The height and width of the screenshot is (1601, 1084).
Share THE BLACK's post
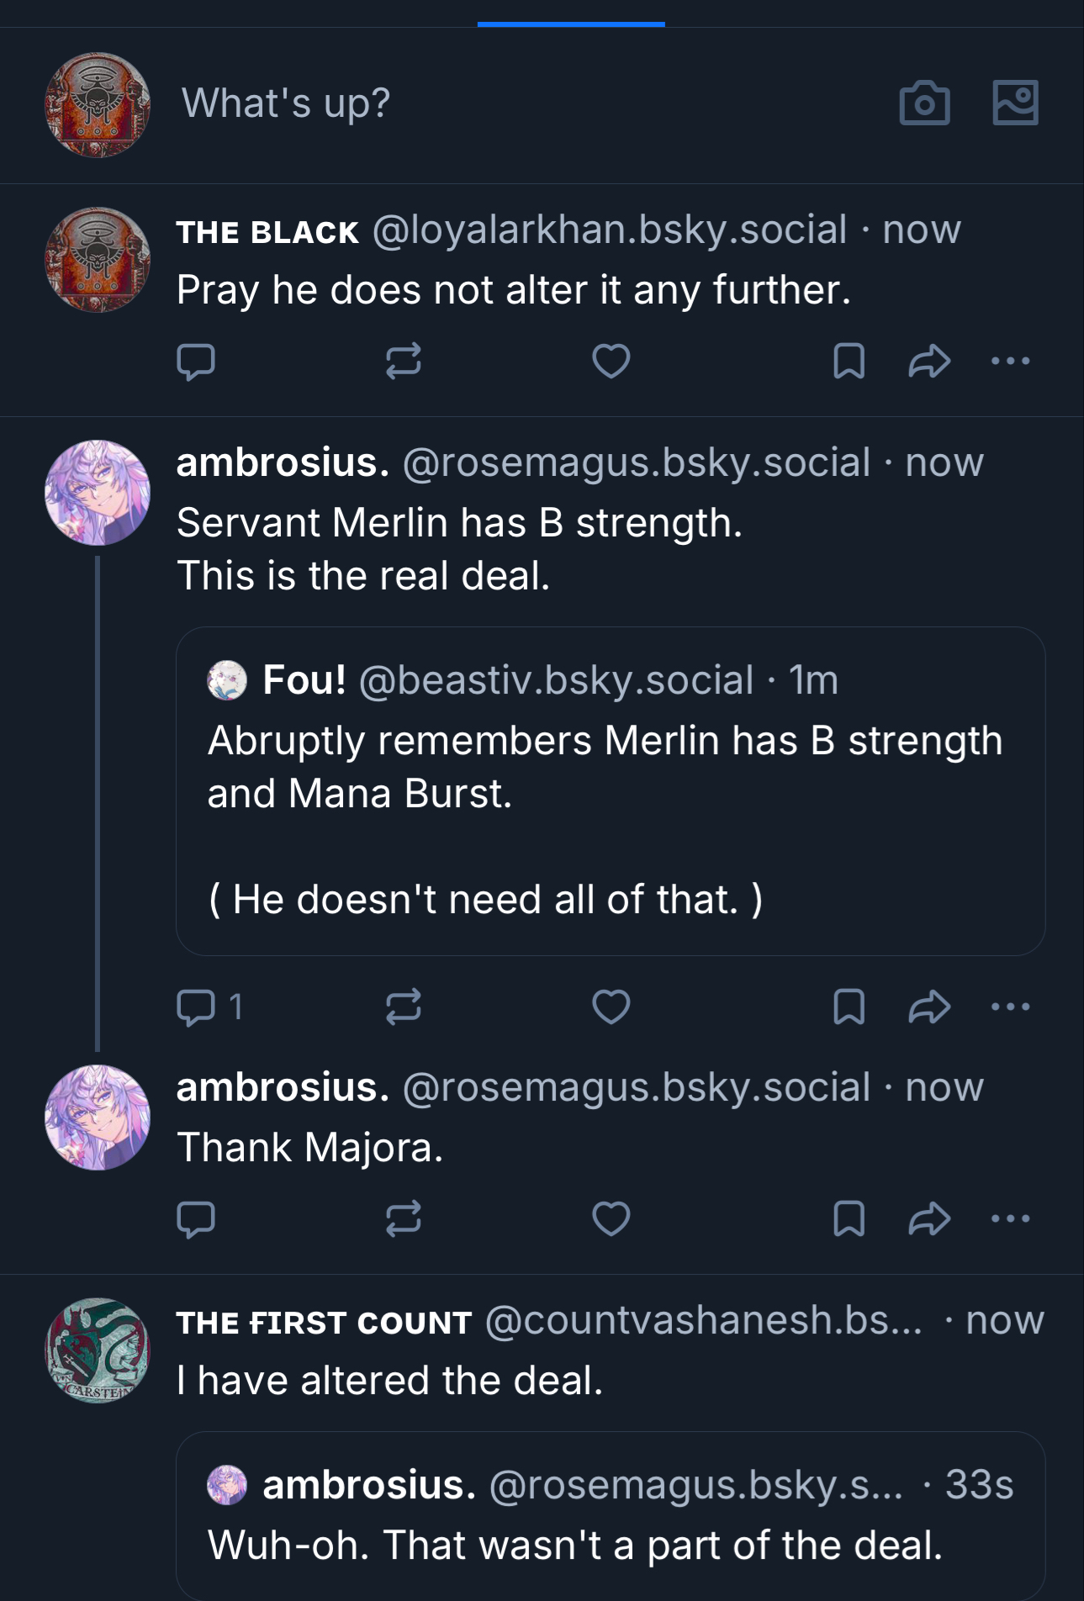(929, 362)
